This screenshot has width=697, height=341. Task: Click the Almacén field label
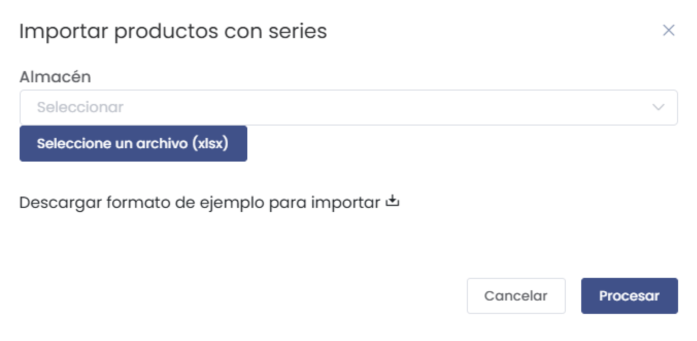tap(55, 77)
